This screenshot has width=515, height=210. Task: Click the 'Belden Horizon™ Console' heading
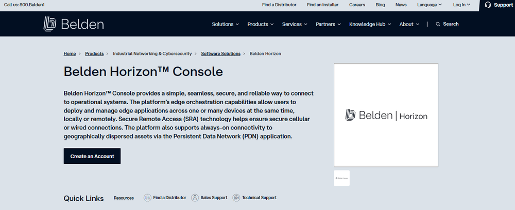[x=143, y=71]
